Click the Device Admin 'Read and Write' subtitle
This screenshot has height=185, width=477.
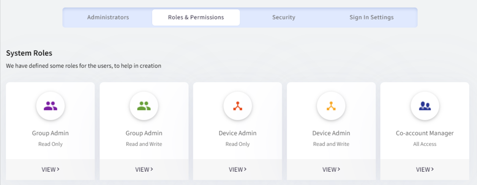pos(331,144)
